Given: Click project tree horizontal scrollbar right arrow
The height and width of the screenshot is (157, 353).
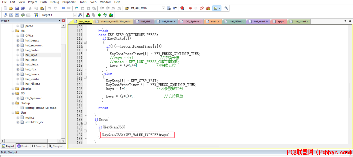Looking at the screenshot, I should 60,141.
